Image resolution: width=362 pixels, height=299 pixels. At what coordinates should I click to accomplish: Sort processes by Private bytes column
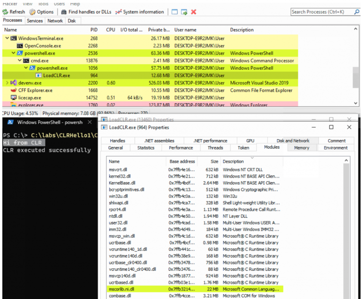coord(159,30)
